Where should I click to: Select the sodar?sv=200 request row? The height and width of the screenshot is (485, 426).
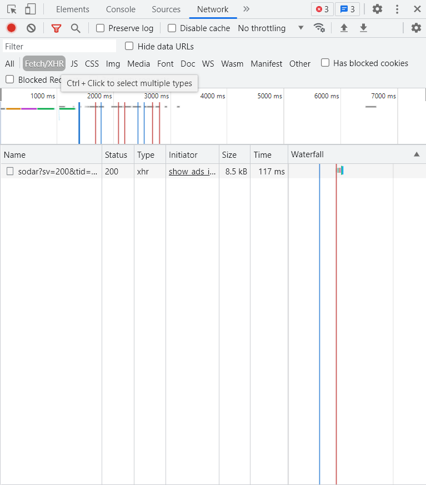pos(213,171)
